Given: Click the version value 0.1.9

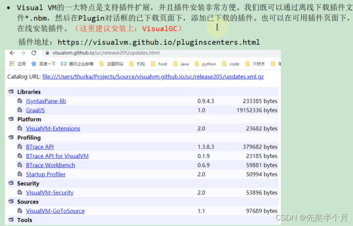Looking at the screenshot, I should [x=204, y=156].
